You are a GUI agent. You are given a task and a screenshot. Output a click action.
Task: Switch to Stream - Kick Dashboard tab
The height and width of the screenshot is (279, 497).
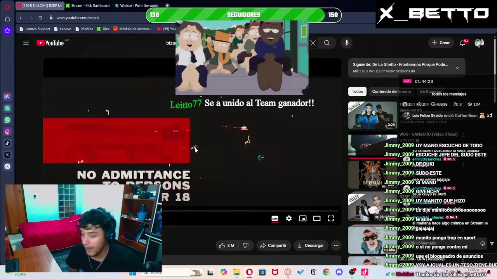[x=88, y=5]
